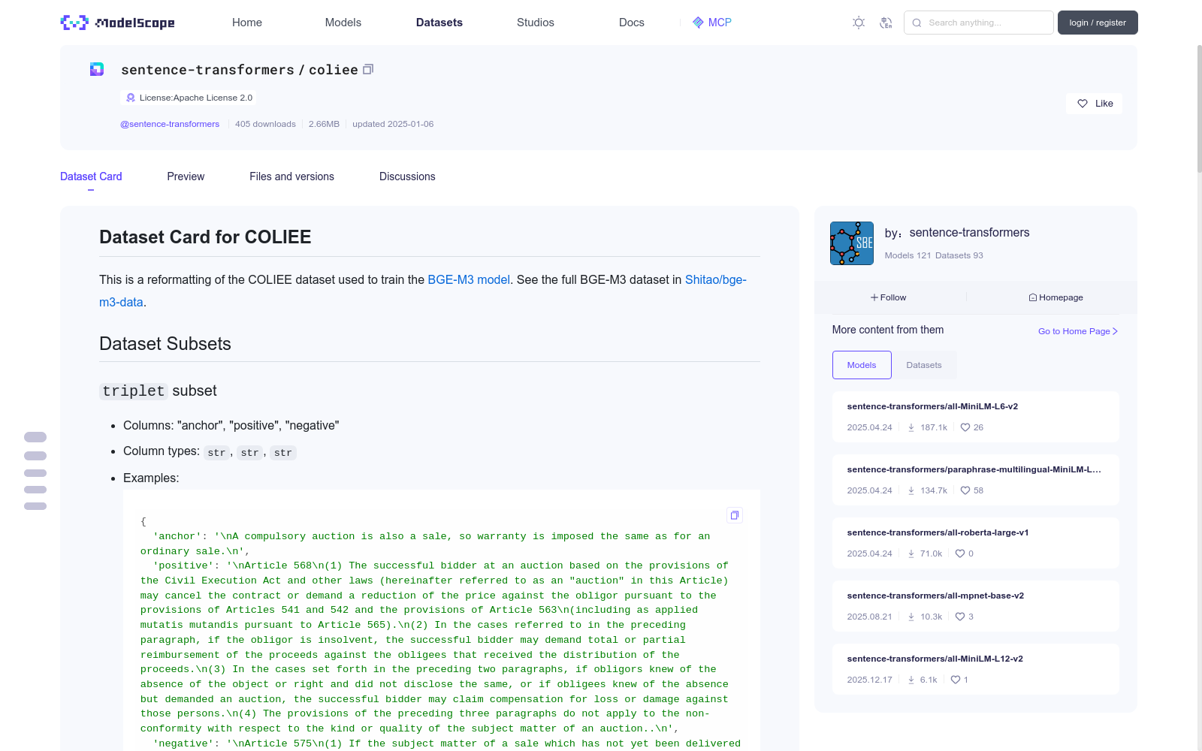Click download icon on paraphrase-multilingual-MiniLM card

(x=911, y=490)
